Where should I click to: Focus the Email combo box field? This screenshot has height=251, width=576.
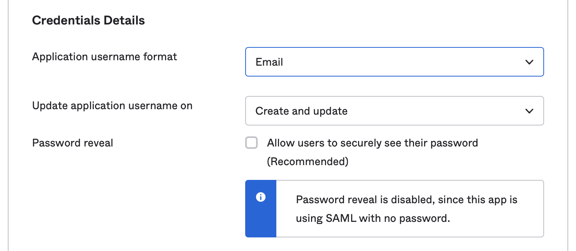coord(394,62)
